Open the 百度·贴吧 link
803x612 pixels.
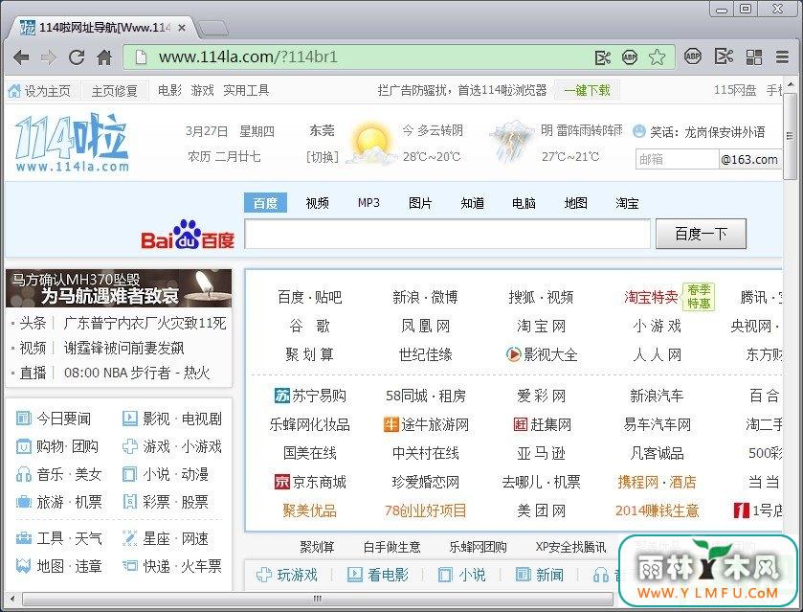tap(310, 297)
